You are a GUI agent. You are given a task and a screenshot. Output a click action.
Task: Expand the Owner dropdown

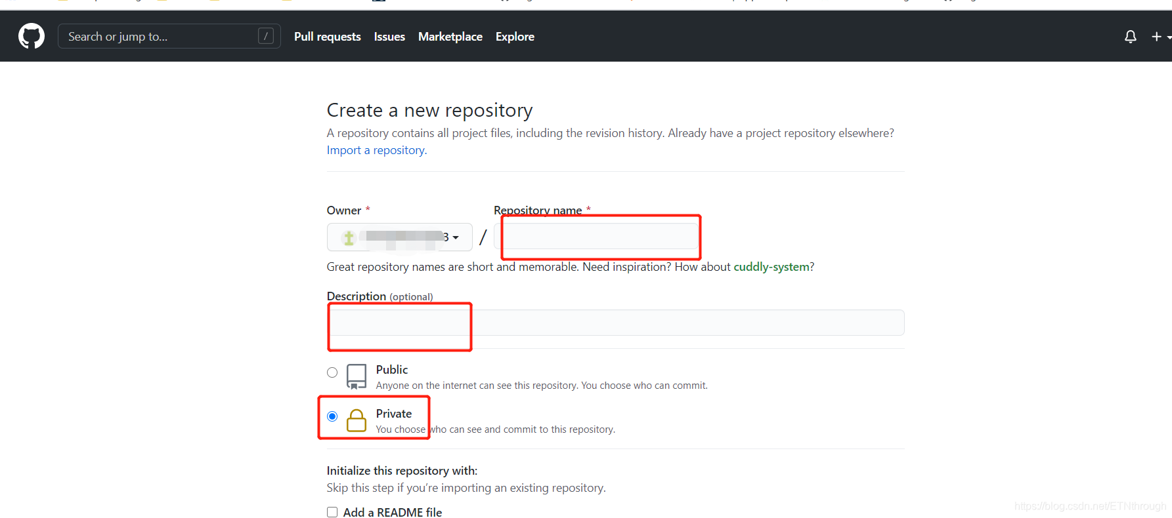point(400,237)
